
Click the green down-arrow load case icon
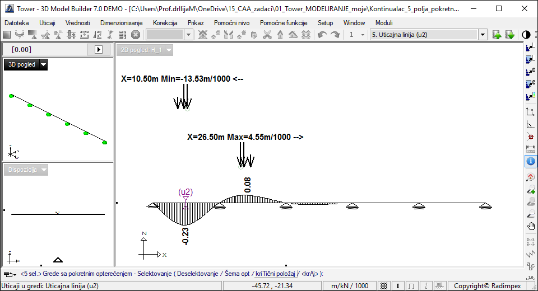pyautogui.click(x=509, y=35)
